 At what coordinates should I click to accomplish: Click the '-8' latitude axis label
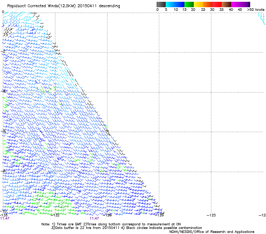pos(3,171)
